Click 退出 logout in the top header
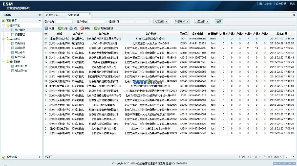 [x=292, y=4]
